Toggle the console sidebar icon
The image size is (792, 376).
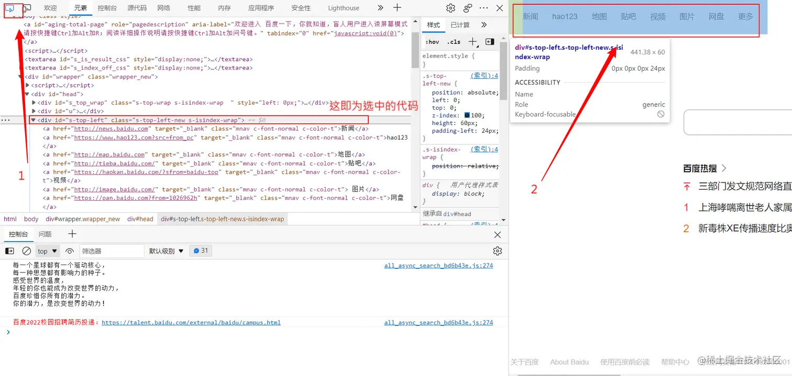pyautogui.click(x=9, y=251)
